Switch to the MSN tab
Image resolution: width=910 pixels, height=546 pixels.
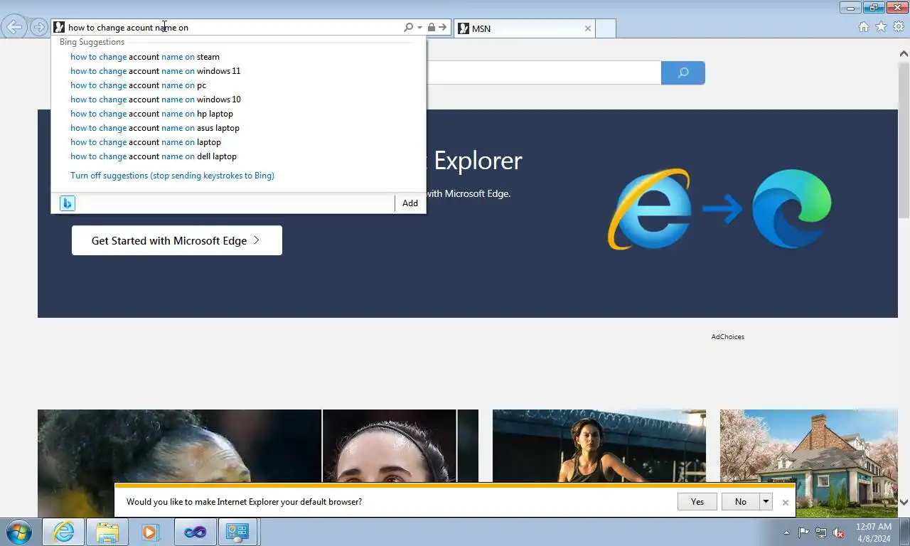[x=523, y=28]
